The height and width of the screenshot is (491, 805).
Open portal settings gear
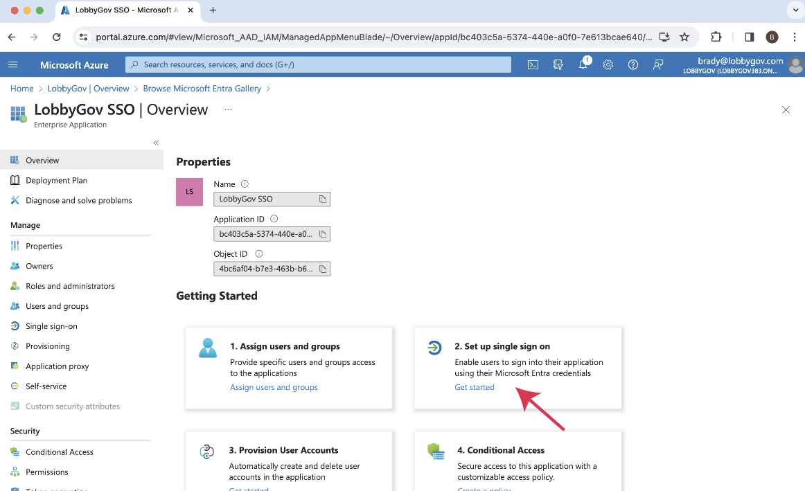(x=608, y=64)
